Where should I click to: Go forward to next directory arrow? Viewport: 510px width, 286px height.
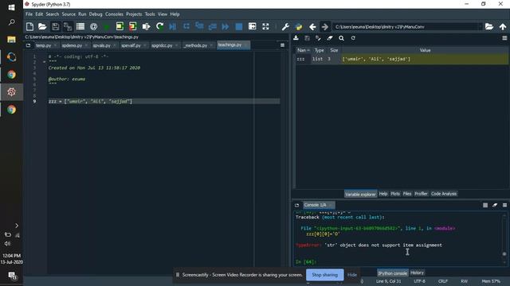coord(324,26)
